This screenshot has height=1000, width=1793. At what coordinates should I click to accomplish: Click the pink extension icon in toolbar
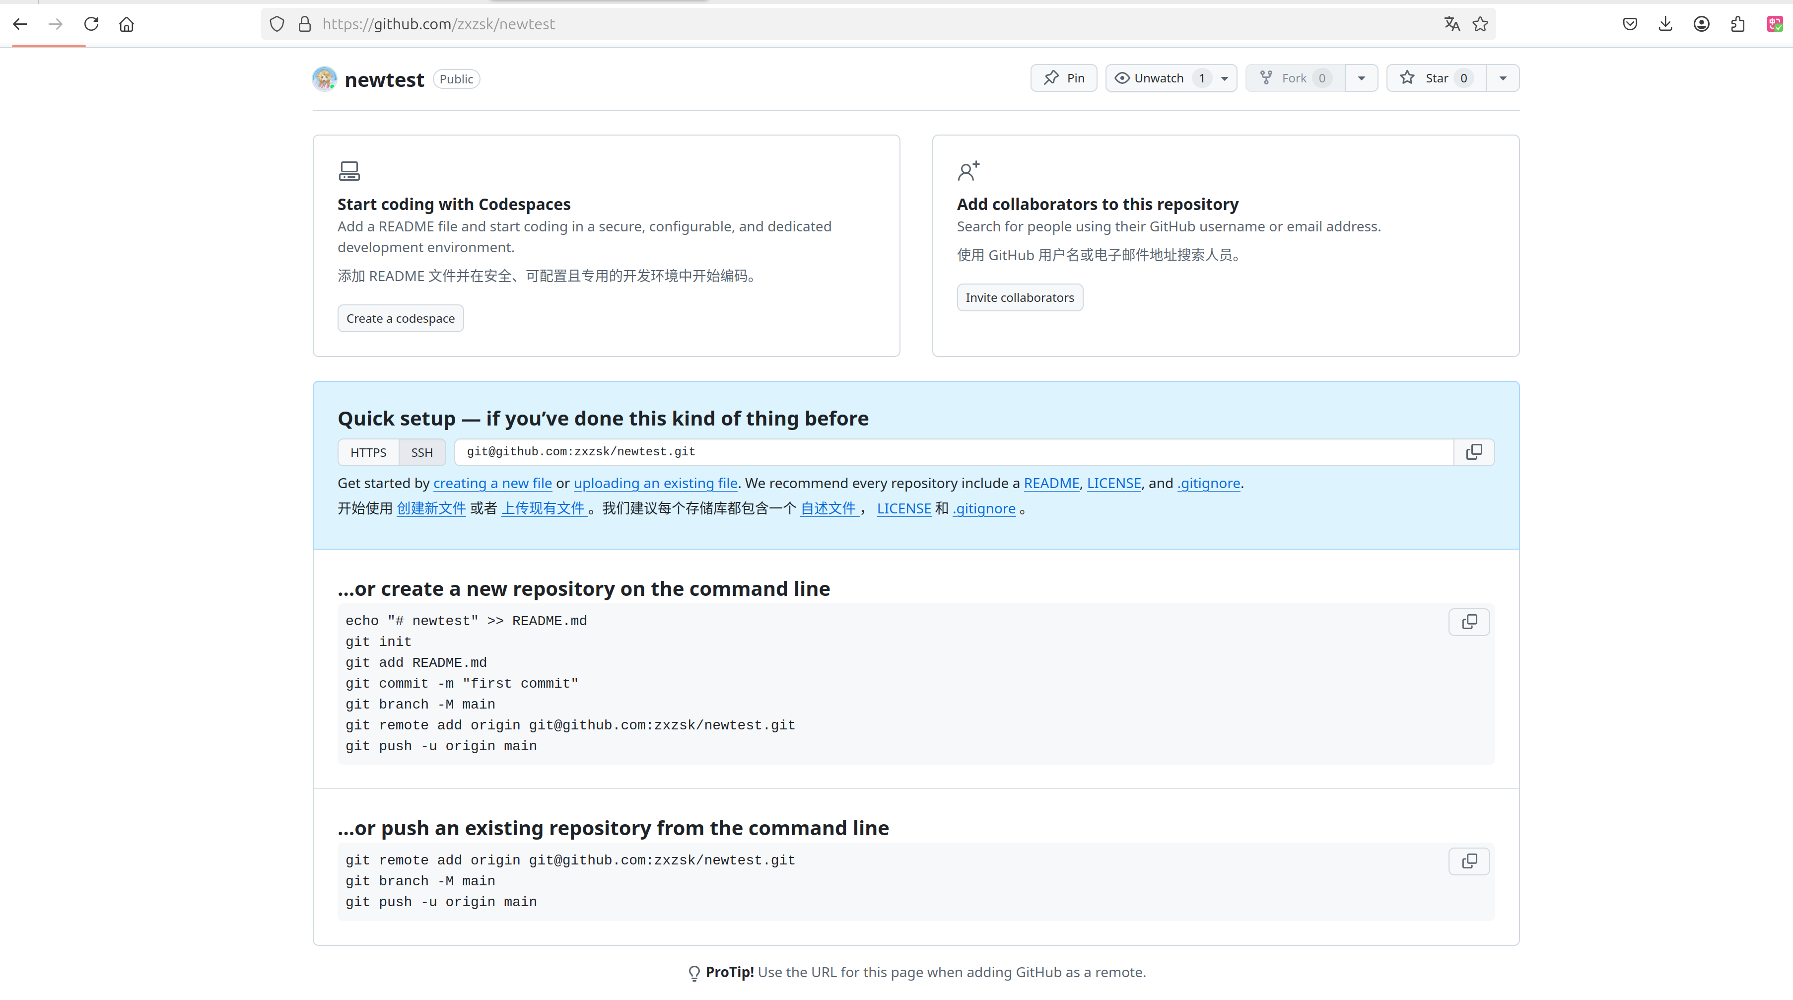tap(1774, 24)
